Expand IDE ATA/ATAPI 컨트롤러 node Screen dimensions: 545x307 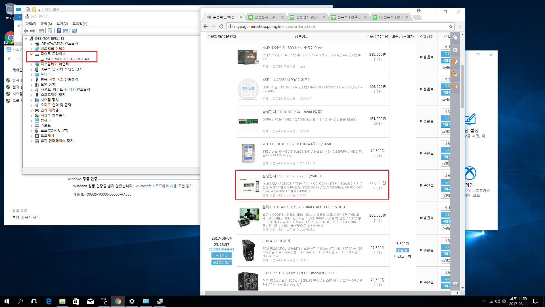[32, 44]
